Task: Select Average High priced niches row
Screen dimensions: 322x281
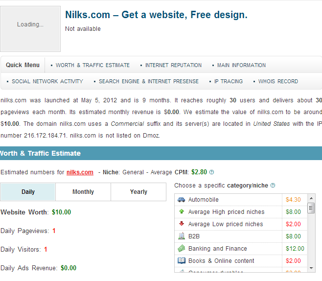Action: (x=241, y=212)
